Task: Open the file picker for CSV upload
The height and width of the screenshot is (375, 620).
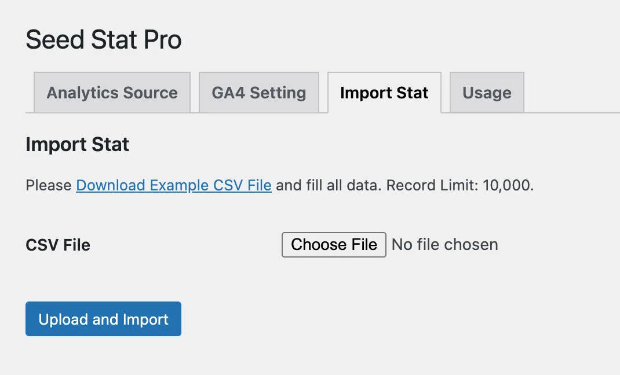Action: 333,244
